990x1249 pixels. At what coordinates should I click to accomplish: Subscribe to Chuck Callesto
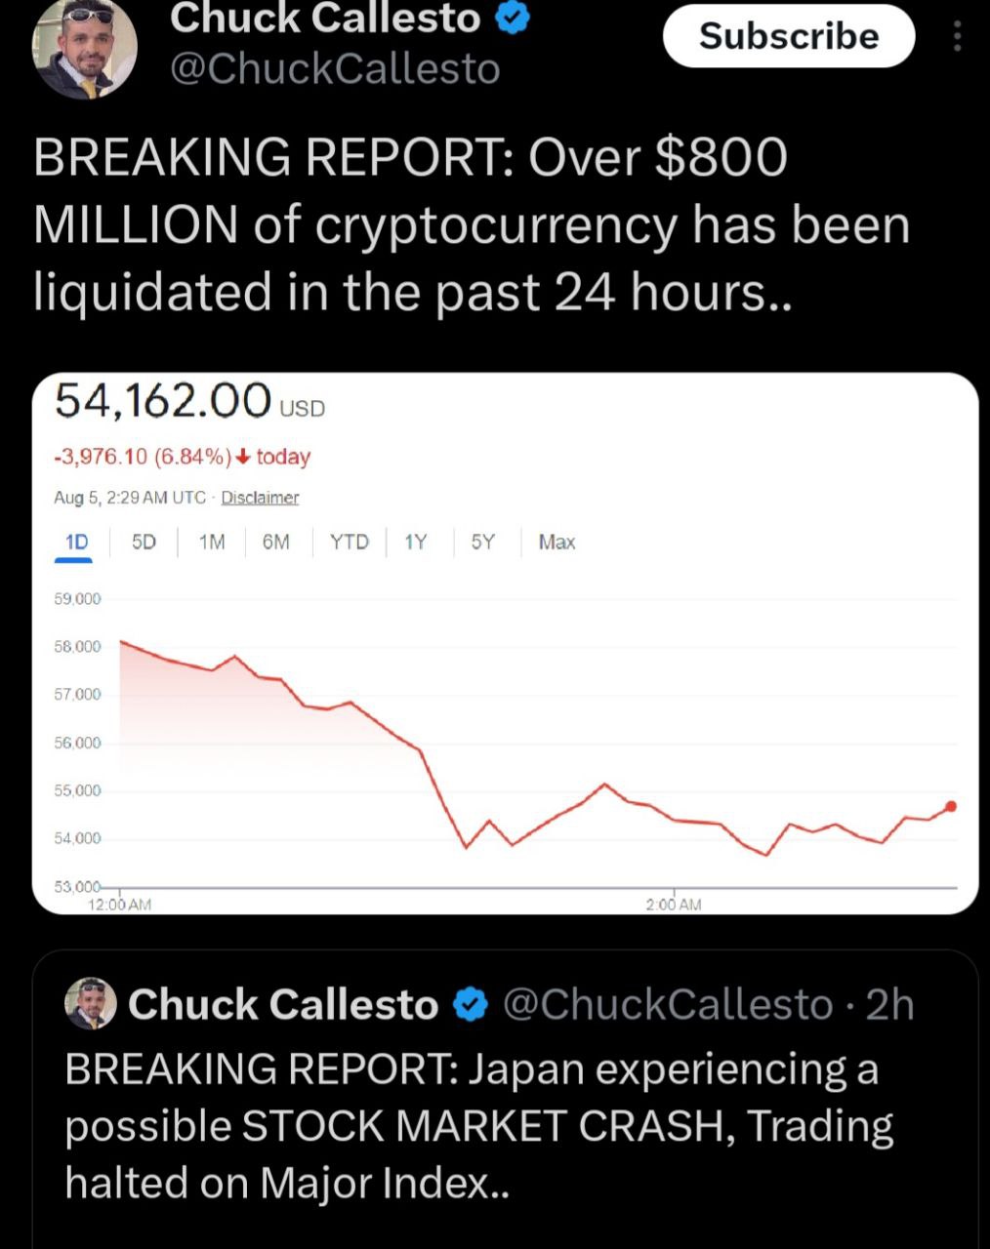coord(789,36)
